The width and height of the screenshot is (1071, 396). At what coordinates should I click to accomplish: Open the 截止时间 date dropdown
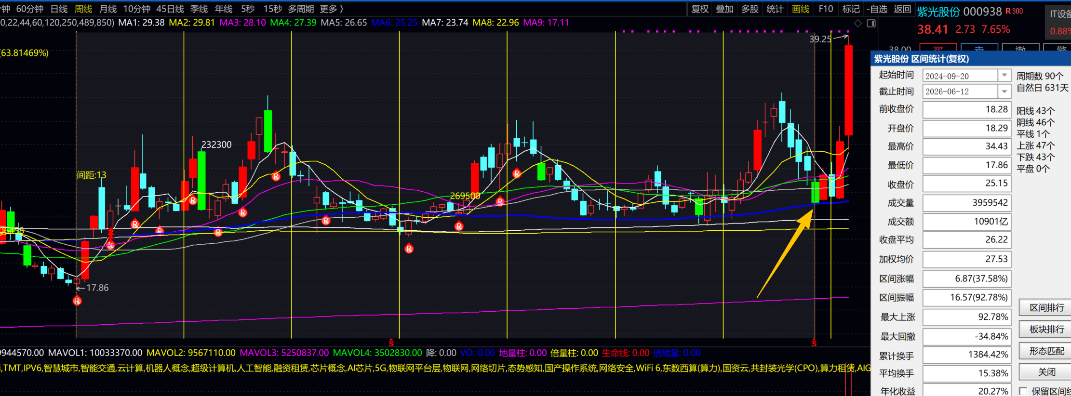pyautogui.click(x=1004, y=91)
